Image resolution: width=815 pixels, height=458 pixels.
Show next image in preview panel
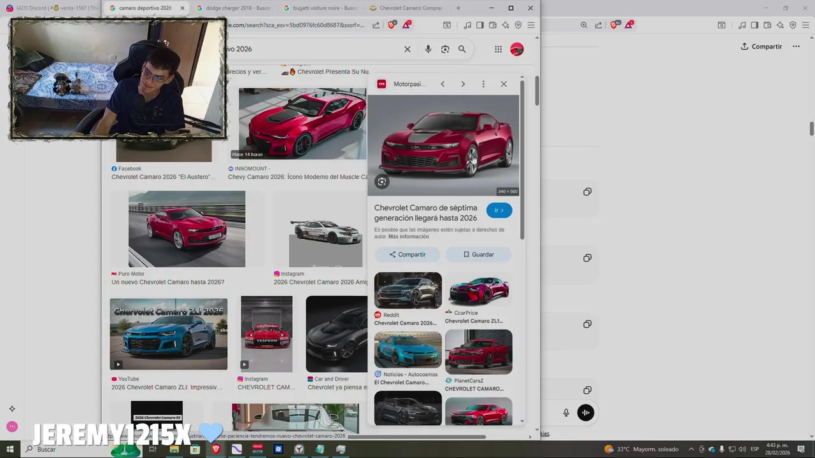tap(463, 84)
